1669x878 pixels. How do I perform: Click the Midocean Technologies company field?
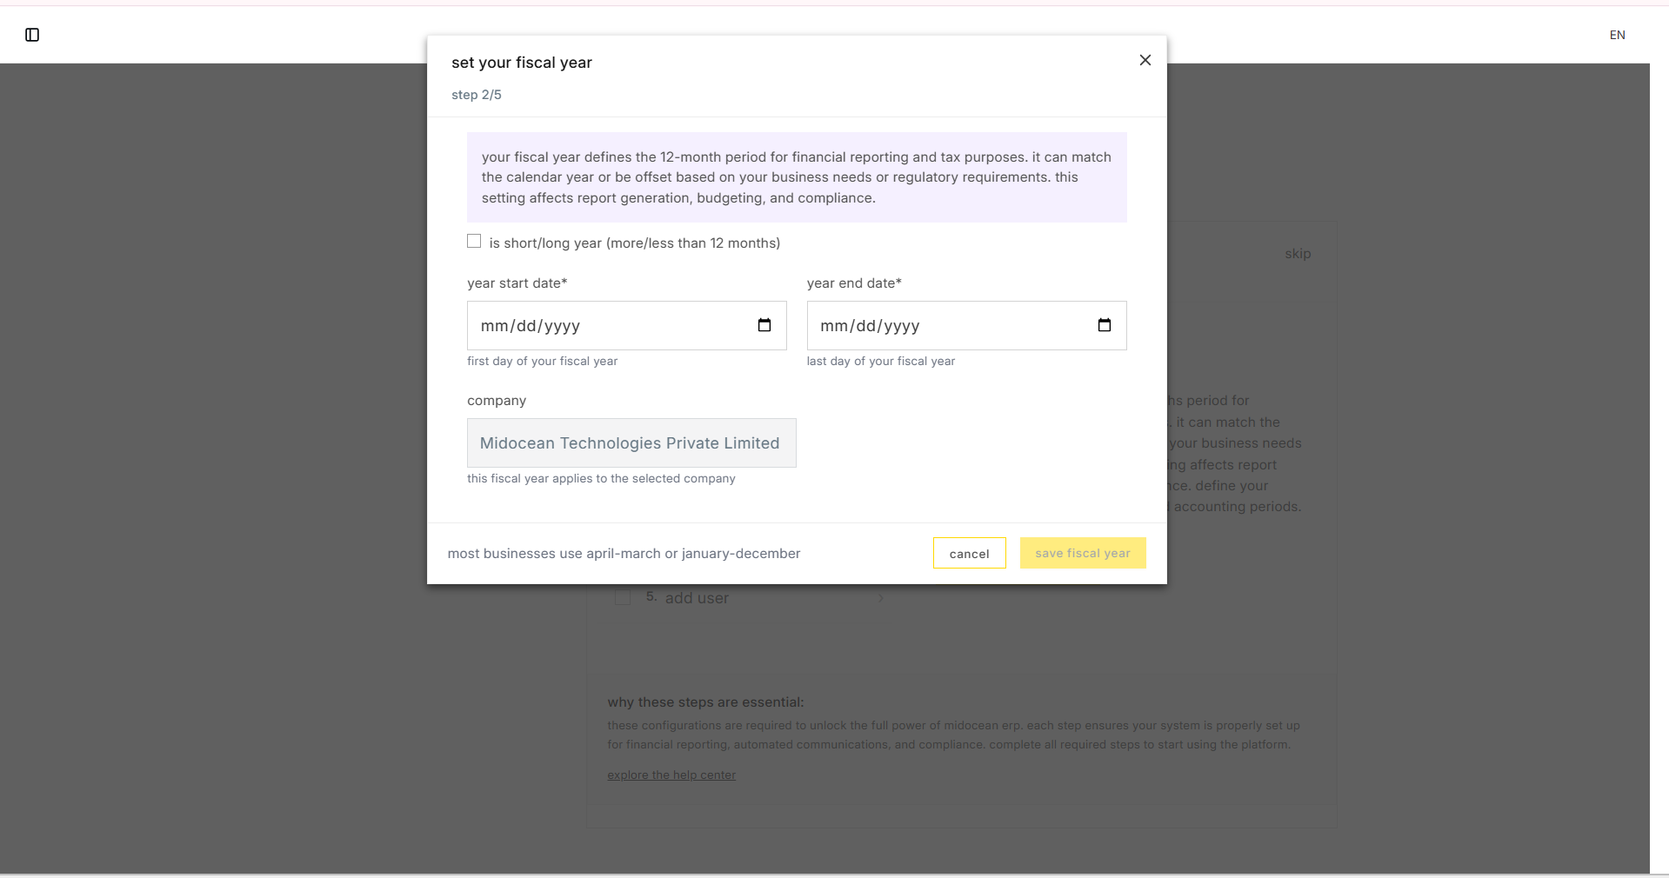(x=631, y=443)
